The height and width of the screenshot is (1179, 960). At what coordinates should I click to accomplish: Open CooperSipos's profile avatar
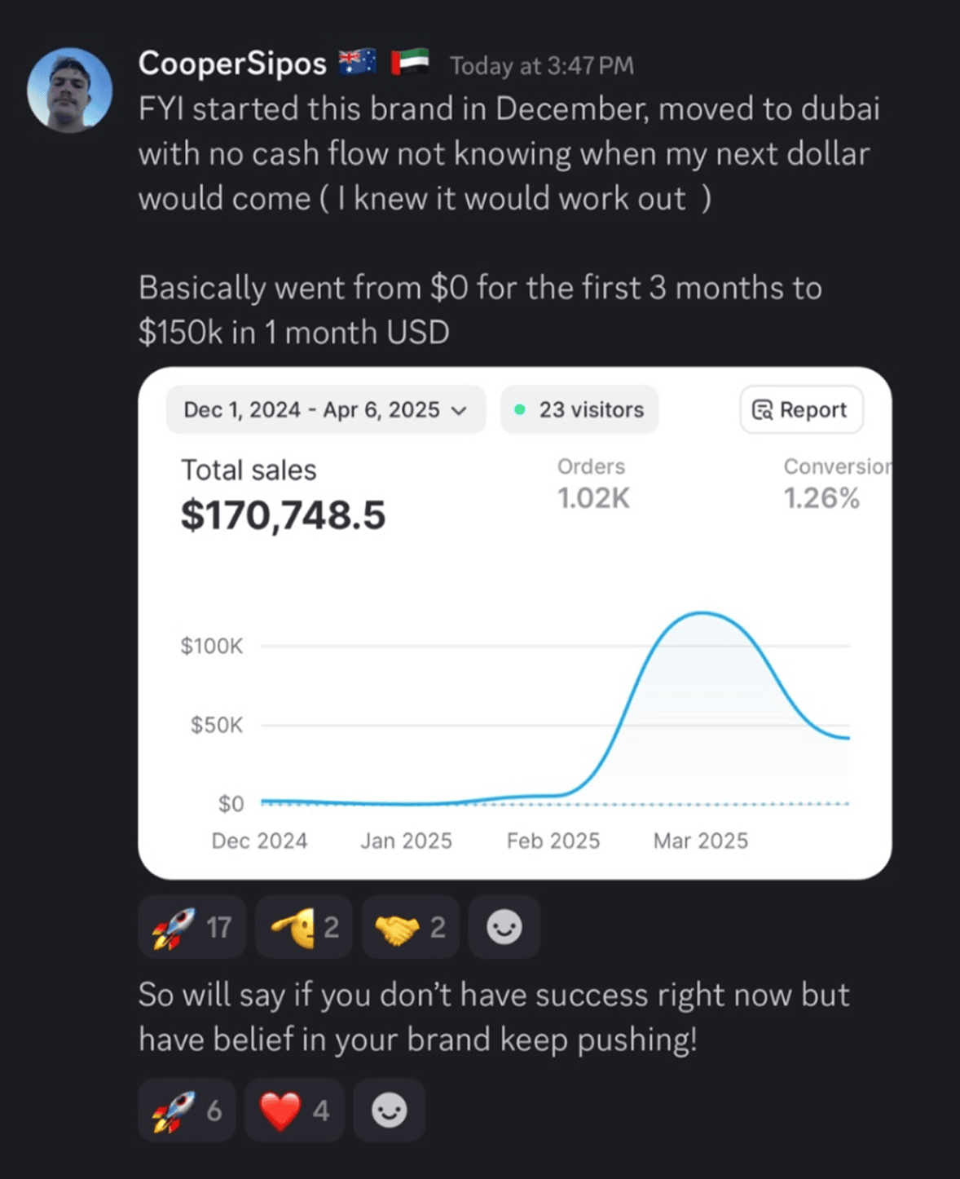coord(69,90)
